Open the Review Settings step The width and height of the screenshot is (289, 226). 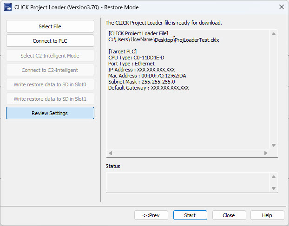coord(50,113)
